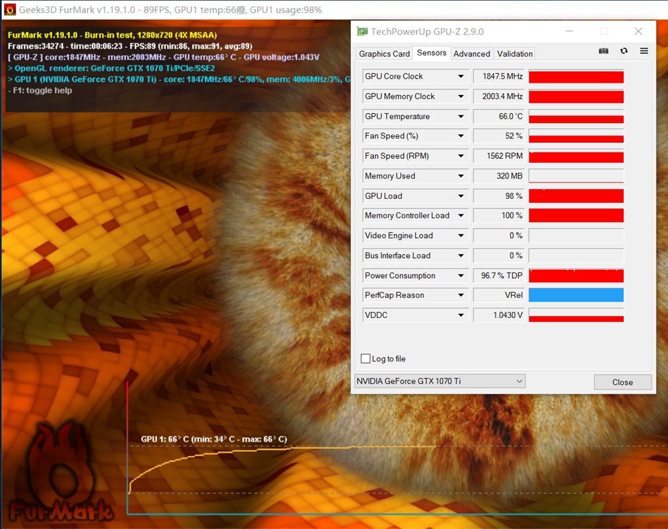Click the 100 % Memory Controller Load value
Screen dimensions: 668x529
tap(498, 216)
